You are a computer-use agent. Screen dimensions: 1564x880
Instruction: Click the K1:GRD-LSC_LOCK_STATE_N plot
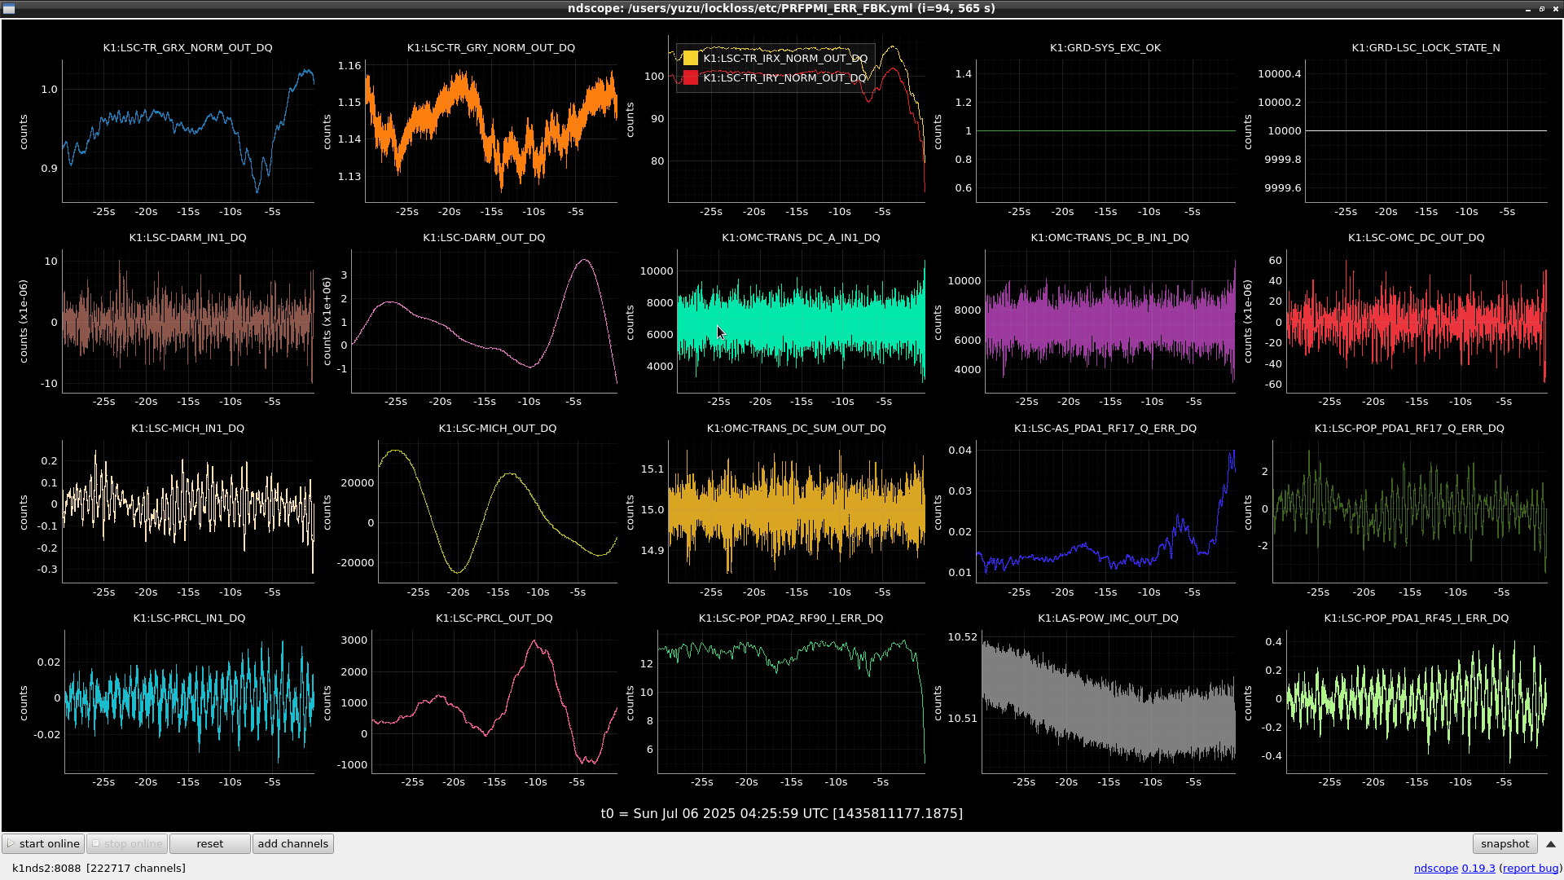point(1426,130)
